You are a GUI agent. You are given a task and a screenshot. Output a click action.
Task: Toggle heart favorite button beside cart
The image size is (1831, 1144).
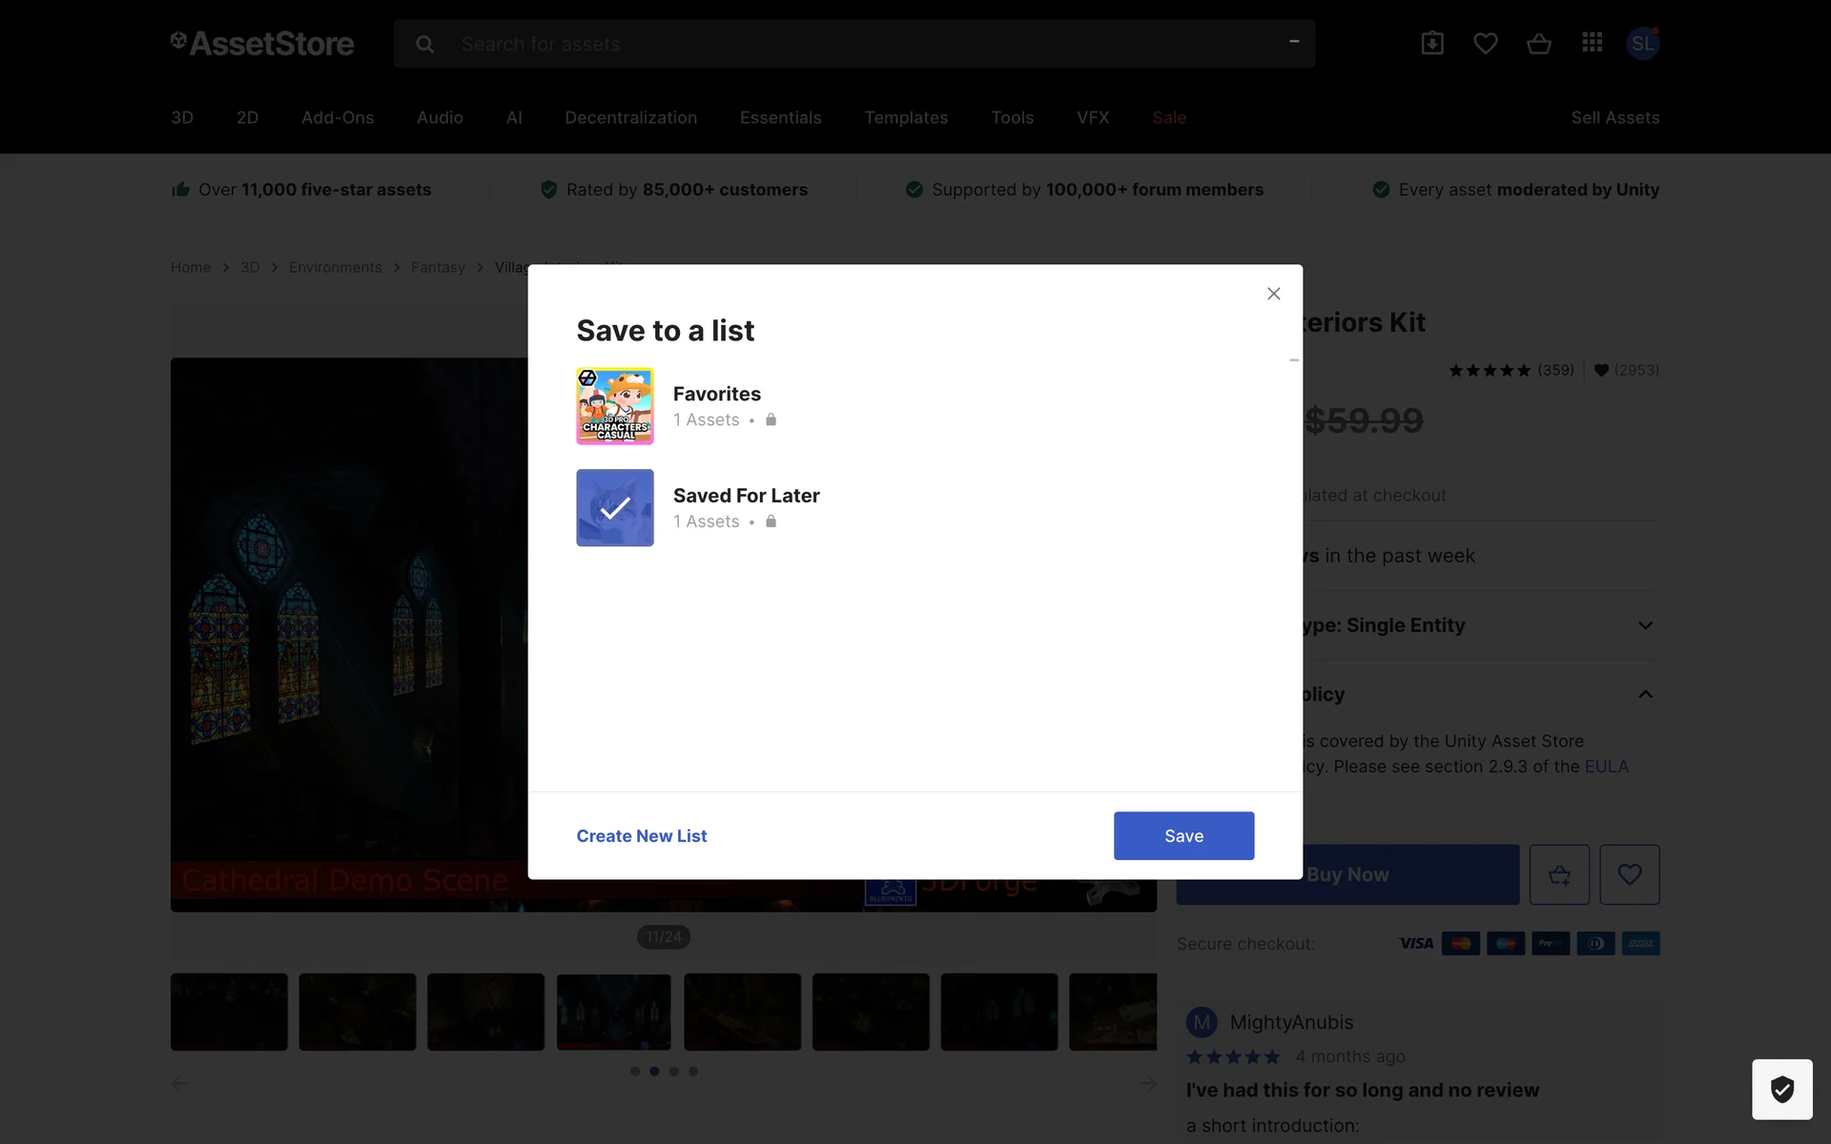click(1629, 874)
